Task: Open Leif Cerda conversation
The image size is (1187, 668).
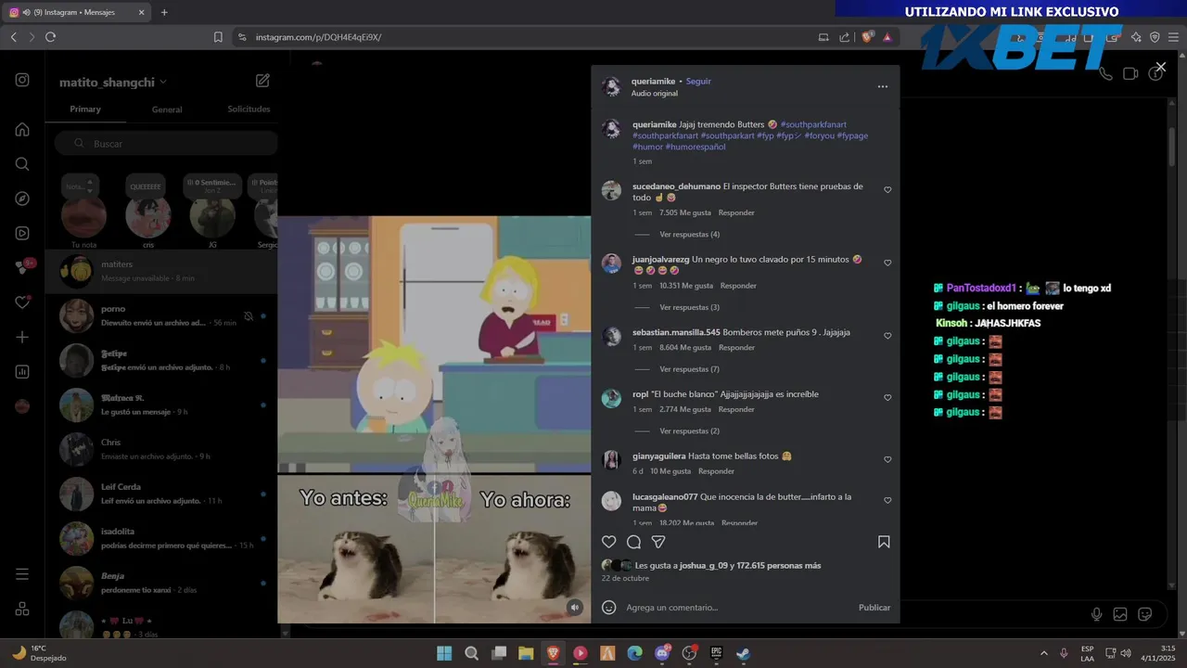Action: point(161,495)
